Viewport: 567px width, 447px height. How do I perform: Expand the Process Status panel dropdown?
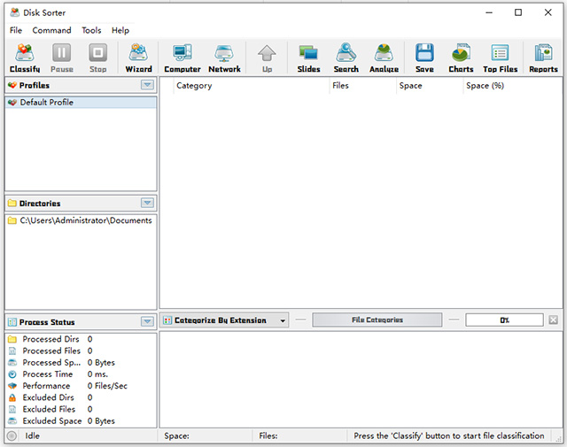[147, 322]
